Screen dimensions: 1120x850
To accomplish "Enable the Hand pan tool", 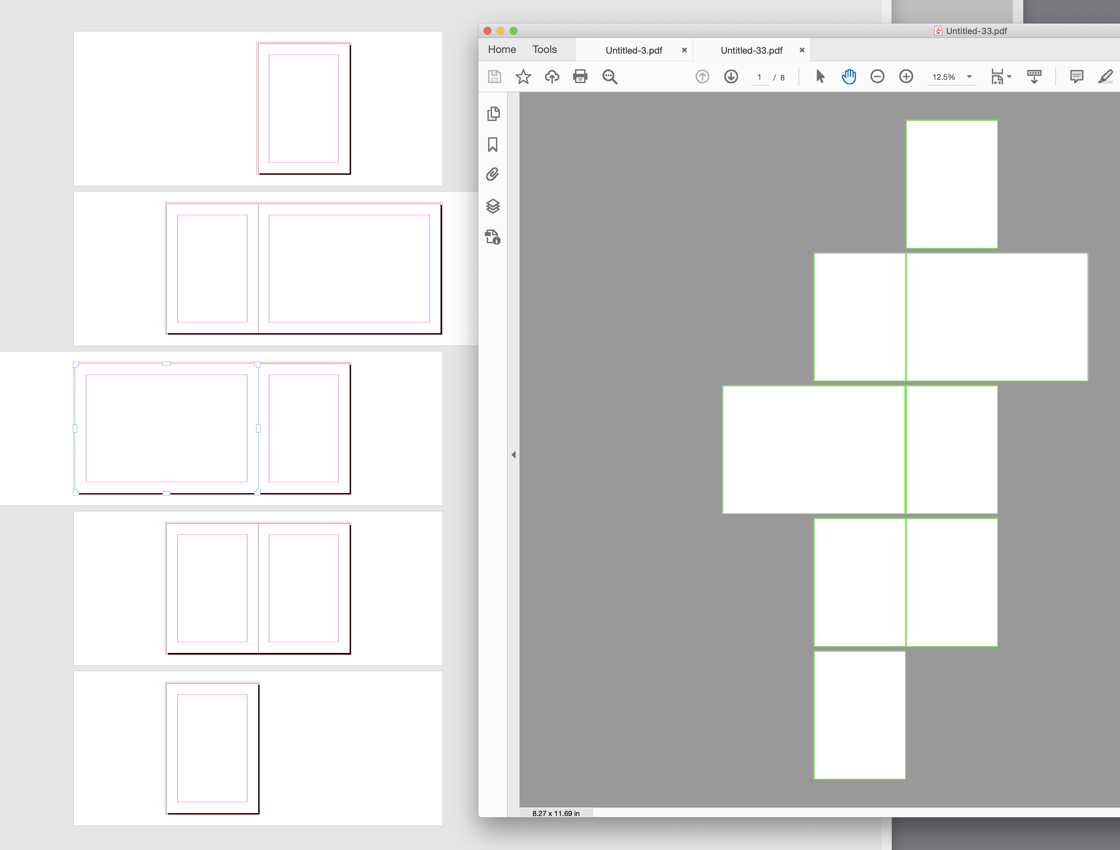I will (x=848, y=76).
